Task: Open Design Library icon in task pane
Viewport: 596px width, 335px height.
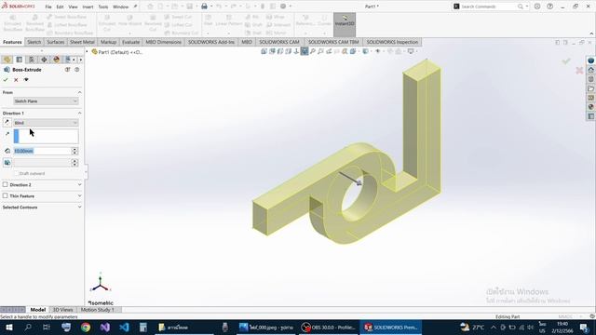Action: [590, 79]
